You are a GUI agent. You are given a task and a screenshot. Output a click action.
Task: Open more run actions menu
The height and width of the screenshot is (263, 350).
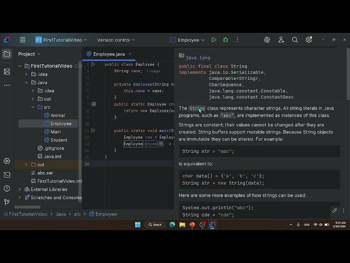click(237, 40)
